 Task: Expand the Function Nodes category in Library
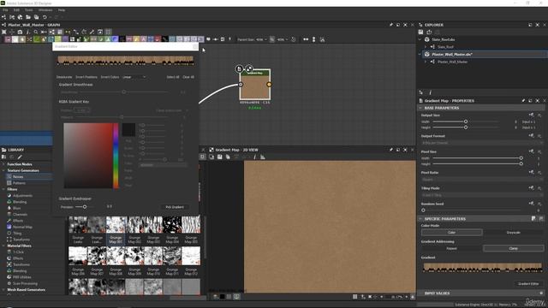coord(3,164)
